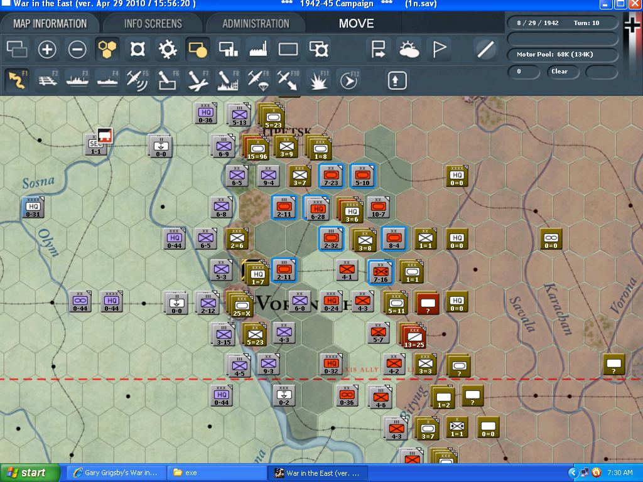Zoom in the map with plus icon
This screenshot has height=482, width=643.
pos(47,50)
